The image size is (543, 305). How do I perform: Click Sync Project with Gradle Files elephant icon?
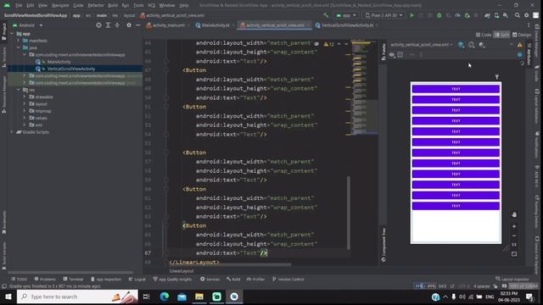coord(487,15)
